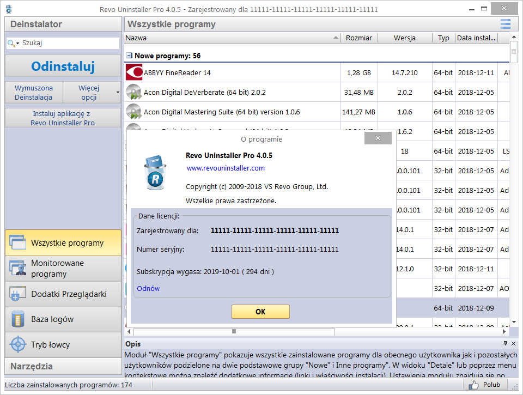
Task: Click the Baza logów database icon
Action: click(17, 319)
